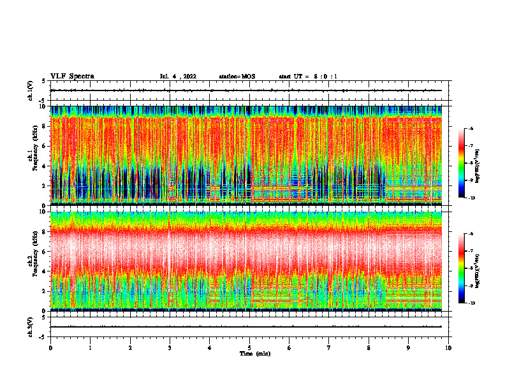Click the "-10" tick on ch.1 color bar
This screenshot has width=505, height=390.
(471, 198)
